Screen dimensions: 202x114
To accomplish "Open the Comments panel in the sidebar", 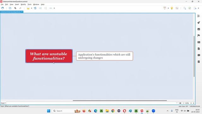I will [199, 55].
